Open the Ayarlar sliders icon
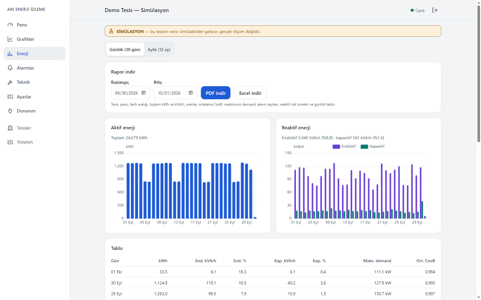 click(10, 97)
